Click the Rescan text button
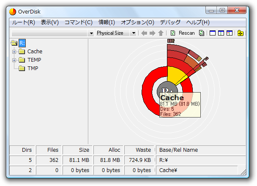 click(186, 33)
